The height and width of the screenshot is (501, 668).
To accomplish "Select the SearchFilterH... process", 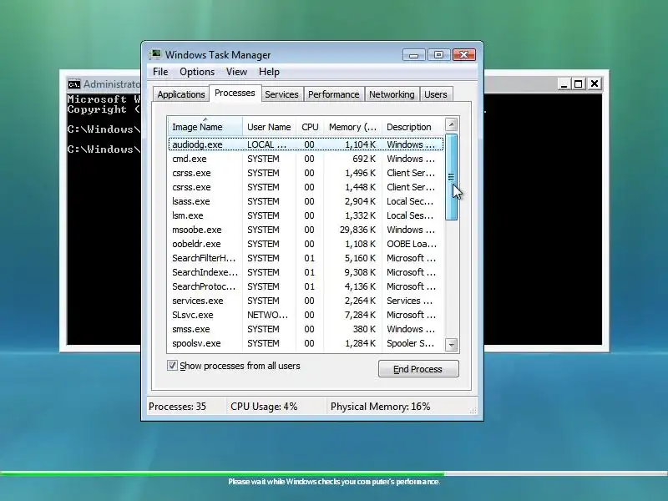I will coord(306,258).
